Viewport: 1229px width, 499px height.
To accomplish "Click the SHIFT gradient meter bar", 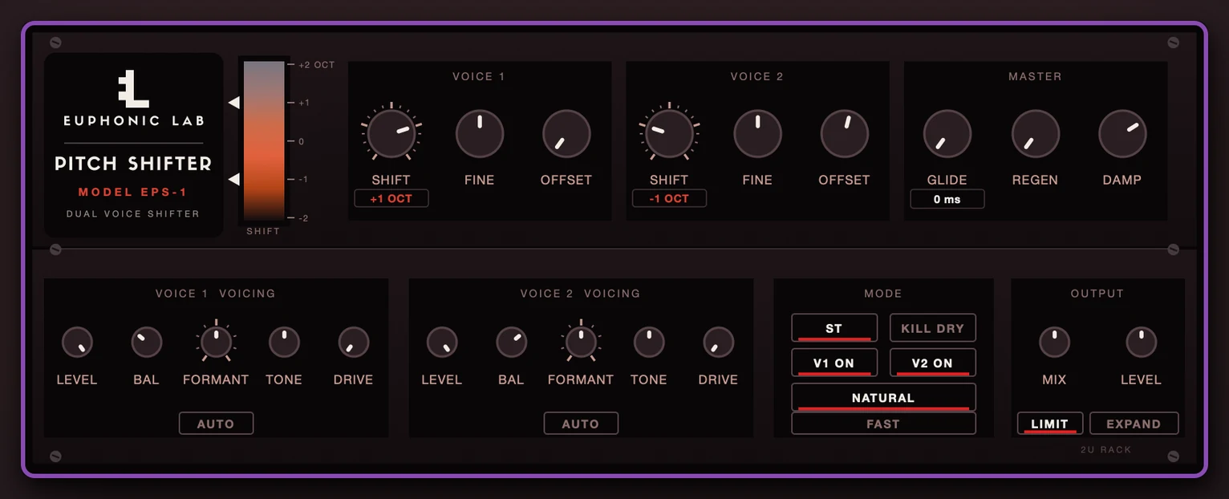I will click(x=264, y=140).
